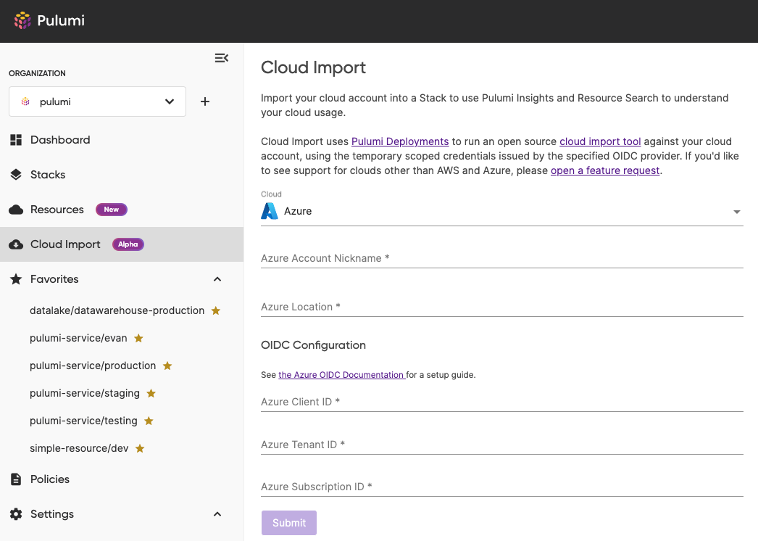Collapse the sidebar with the menu icon
The image size is (758, 541).
pos(222,58)
